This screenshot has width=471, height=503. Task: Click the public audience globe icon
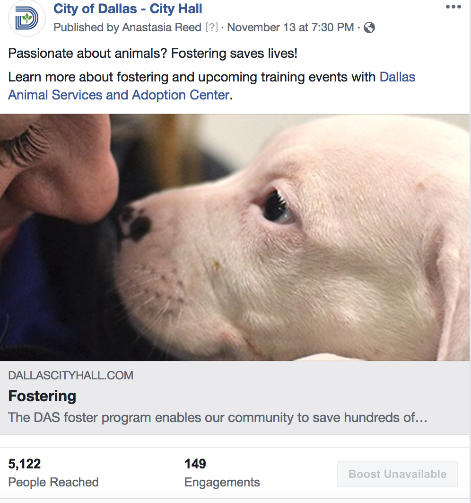point(369,28)
